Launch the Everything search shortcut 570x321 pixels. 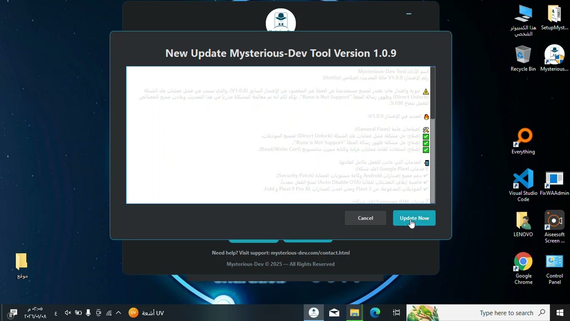[523, 141]
